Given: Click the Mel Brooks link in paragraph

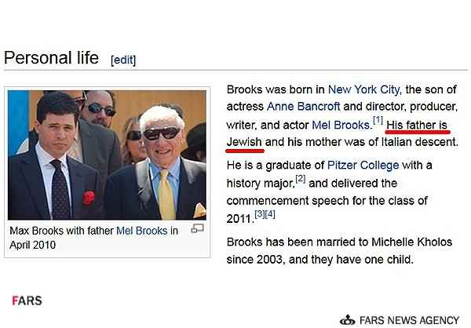Looking at the screenshot, I should pyautogui.click(x=341, y=125).
